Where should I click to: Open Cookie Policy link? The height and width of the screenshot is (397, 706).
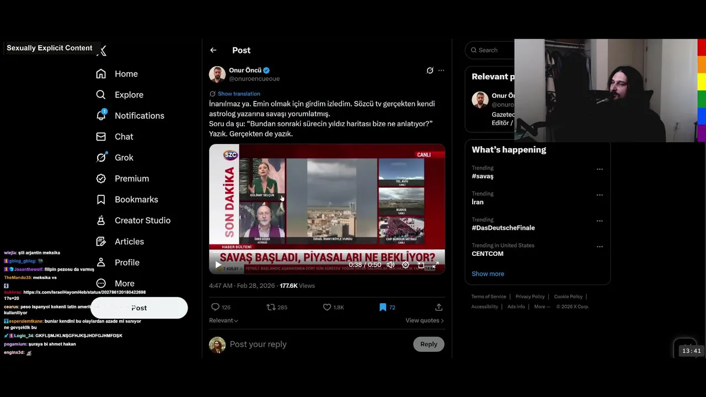[x=568, y=297]
